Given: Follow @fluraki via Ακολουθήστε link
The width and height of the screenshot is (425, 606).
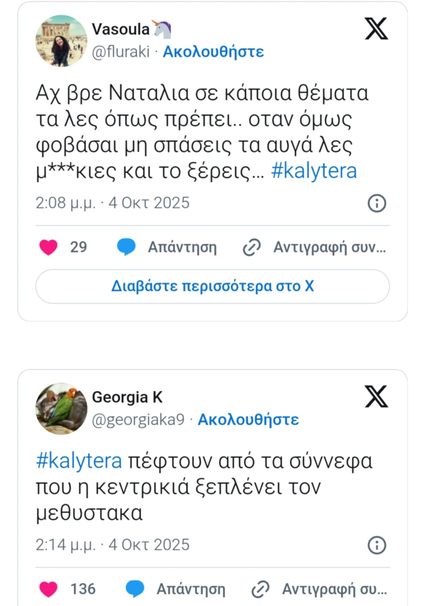Looking at the screenshot, I should click(213, 52).
